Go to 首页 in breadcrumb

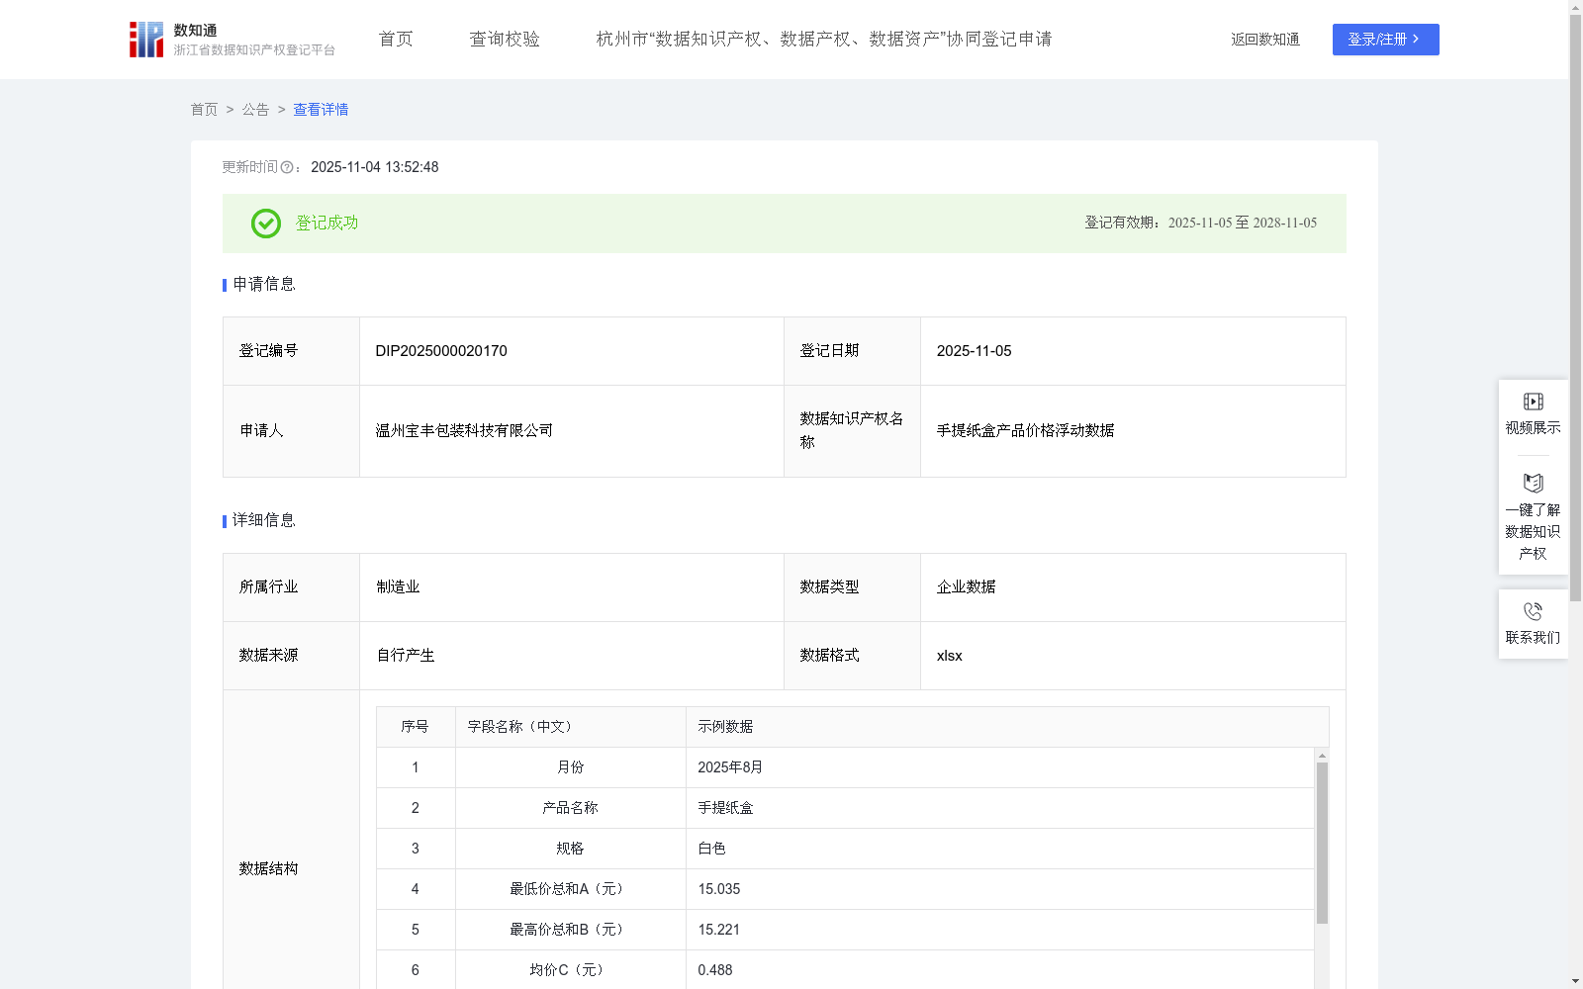pyautogui.click(x=204, y=110)
